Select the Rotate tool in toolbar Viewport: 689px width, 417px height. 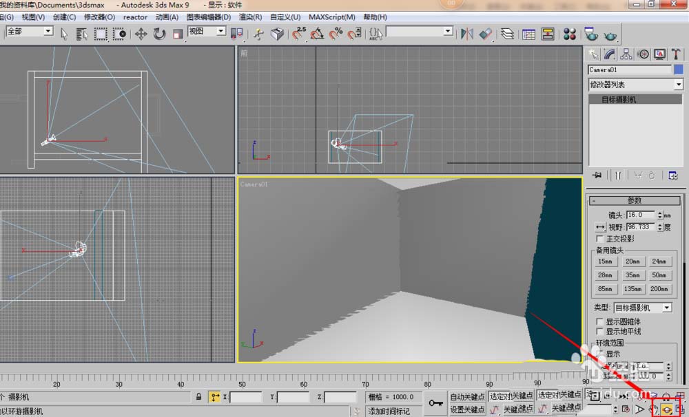pos(159,34)
